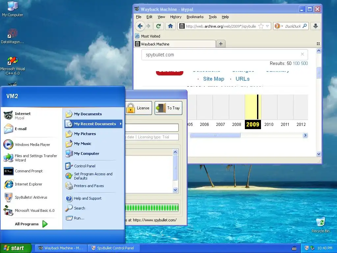Expand All Programs list
The height and width of the screenshot is (253, 337).
[31, 224]
